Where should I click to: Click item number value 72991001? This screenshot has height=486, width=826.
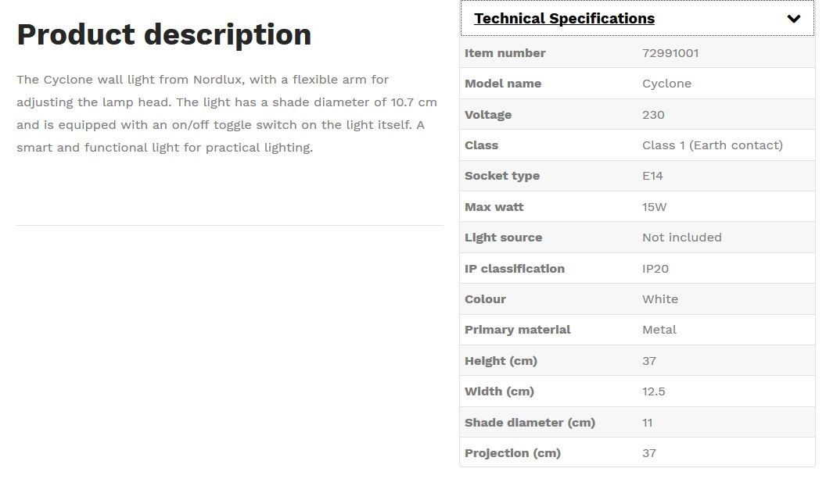(670, 53)
